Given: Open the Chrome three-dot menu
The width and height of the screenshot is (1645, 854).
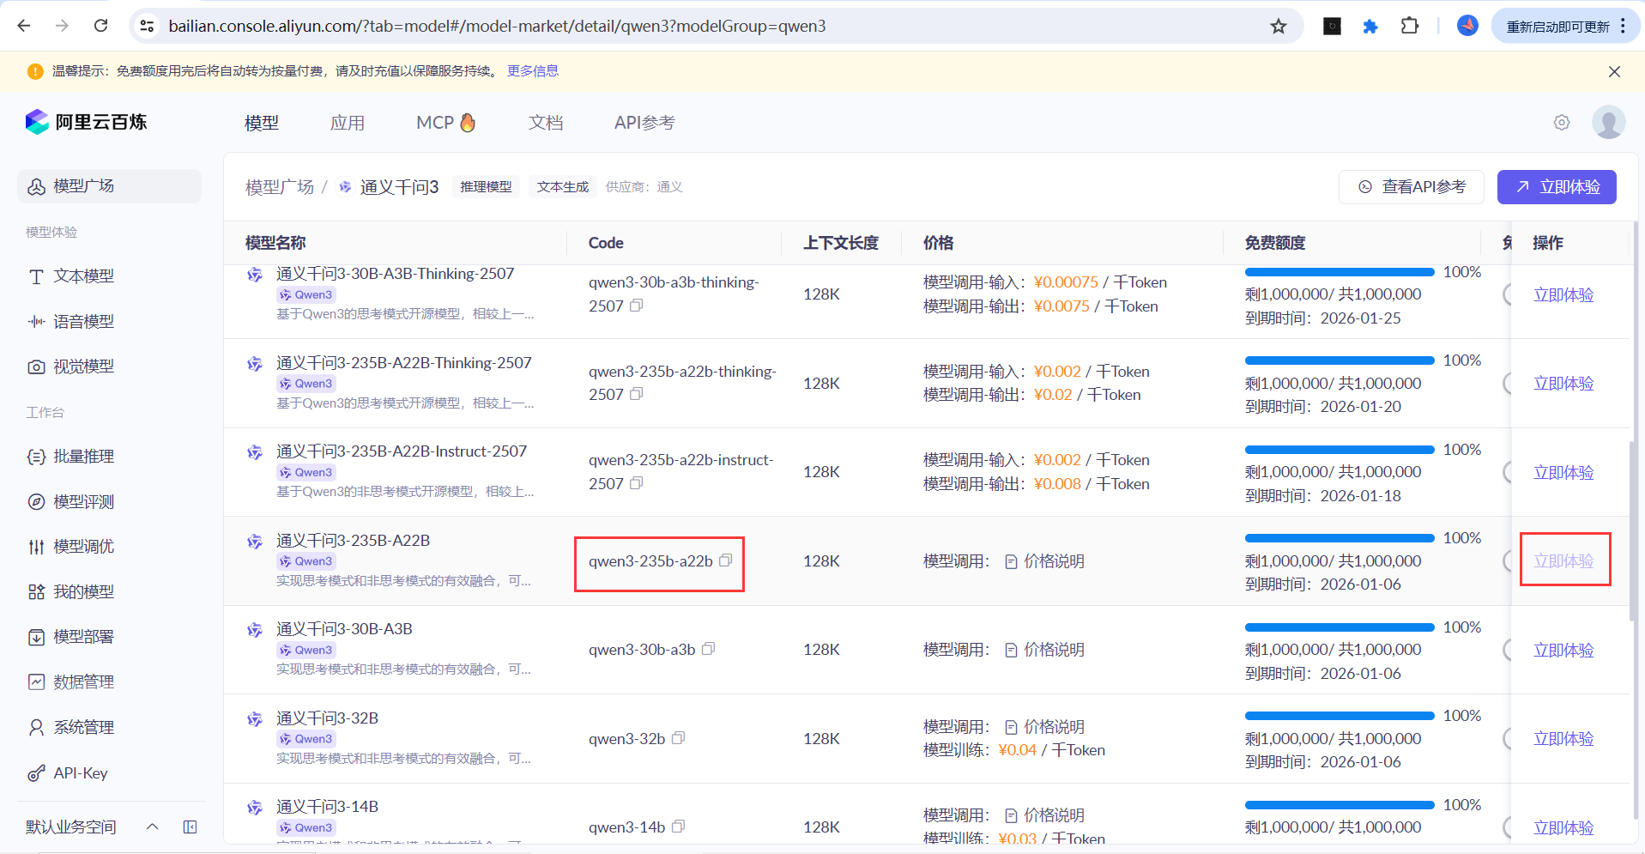Looking at the screenshot, I should coord(1623,27).
